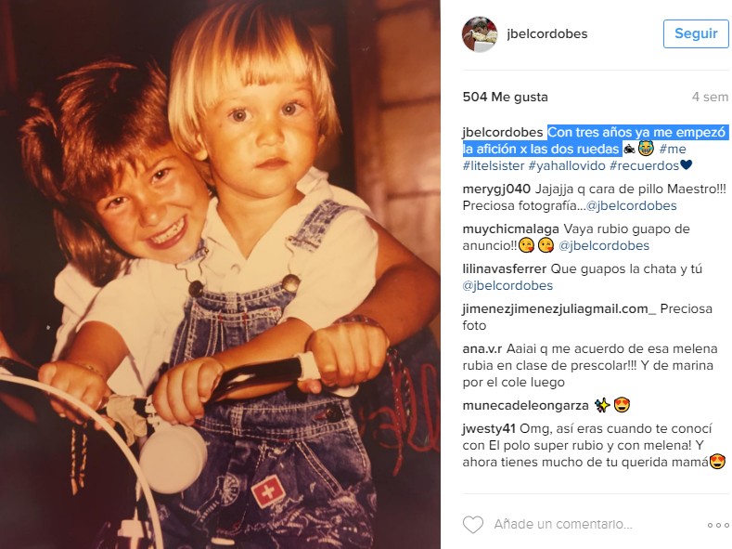
Task: Visit commenter lilinavasferrer's profile
Action: tap(504, 268)
